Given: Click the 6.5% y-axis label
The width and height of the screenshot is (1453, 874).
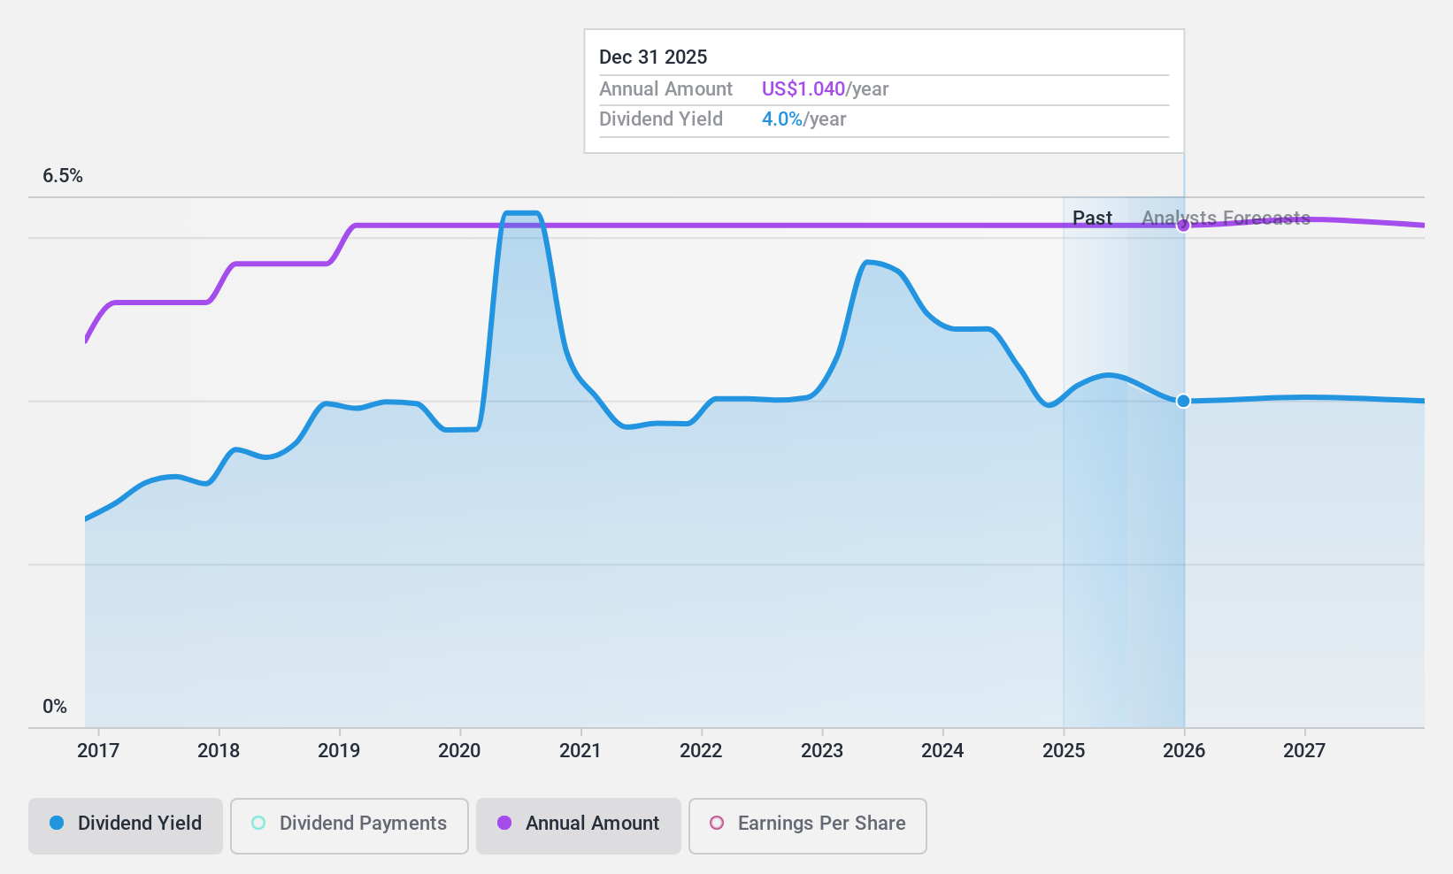Looking at the screenshot, I should pos(63,176).
